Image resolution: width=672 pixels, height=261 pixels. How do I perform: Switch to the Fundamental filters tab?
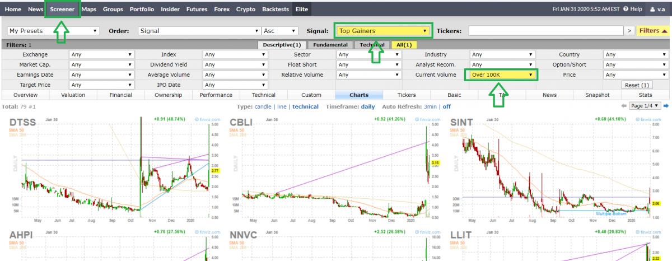330,45
